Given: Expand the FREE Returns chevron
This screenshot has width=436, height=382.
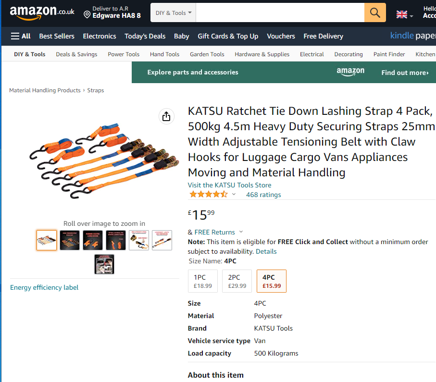Looking at the screenshot, I should [241, 232].
